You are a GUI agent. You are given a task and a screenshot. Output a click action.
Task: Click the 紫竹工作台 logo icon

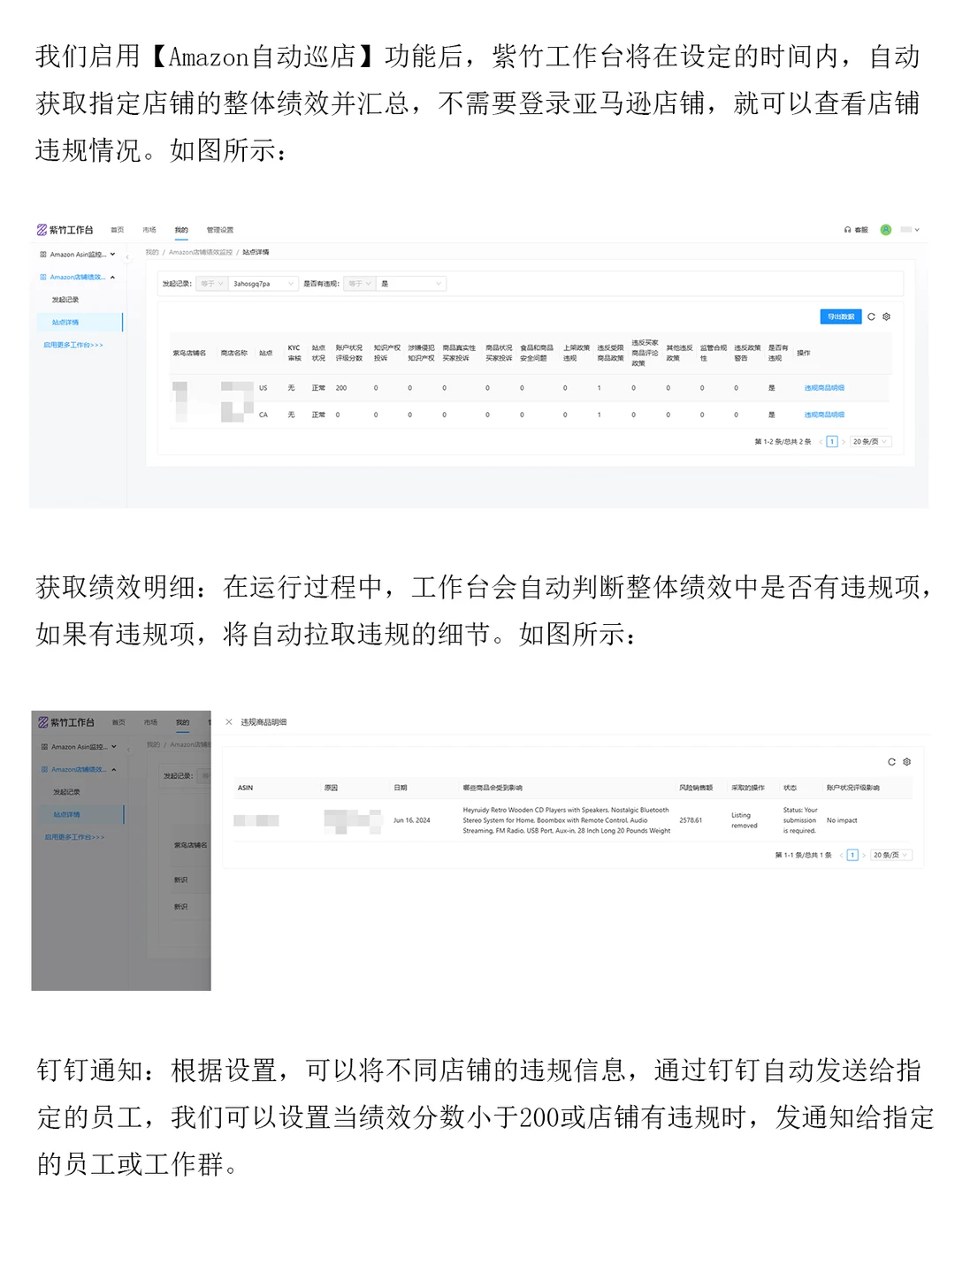(43, 230)
